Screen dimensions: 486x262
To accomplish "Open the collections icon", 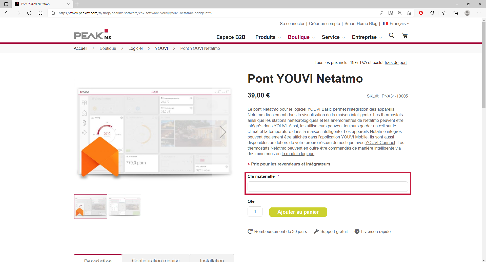I will coord(456,13).
